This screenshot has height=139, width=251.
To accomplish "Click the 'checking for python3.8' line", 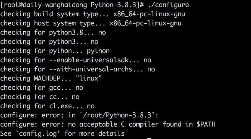I will (x=53, y=32).
